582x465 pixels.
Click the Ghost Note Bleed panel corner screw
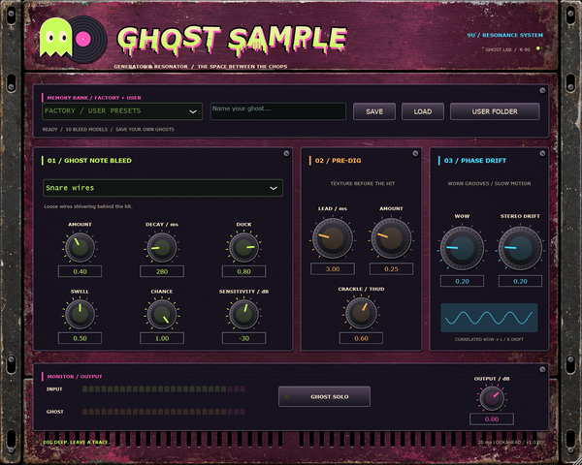(286, 153)
